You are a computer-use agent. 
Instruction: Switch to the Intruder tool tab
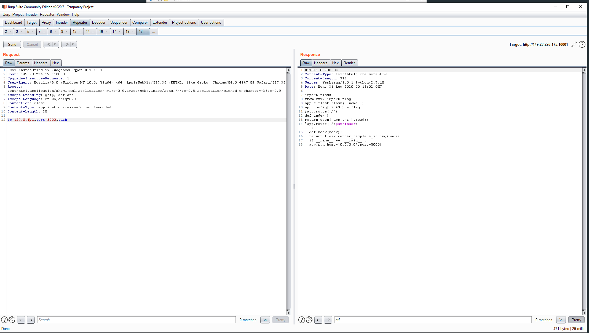pyautogui.click(x=62, y=22)
